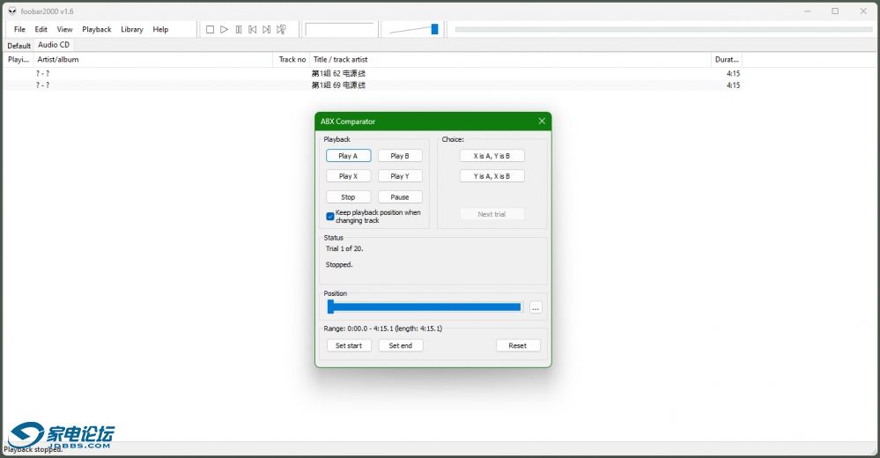The width and height of the screenshot is (880, 458).
Task: Open the Library menu
Action: point(132,29)
